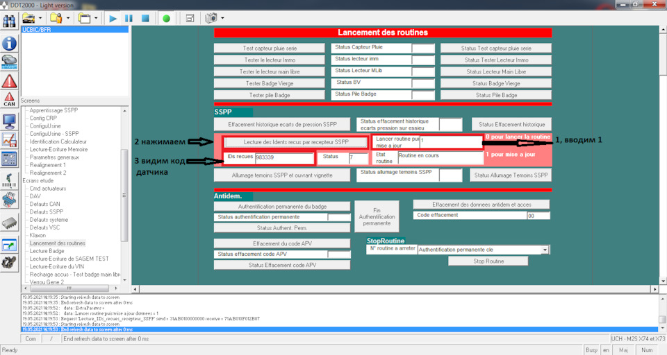The height and width of the screenshot is (355, 667).
Task: Open the user folder toolbar icon
Action: pyautogui.click(x=56, y=18)
